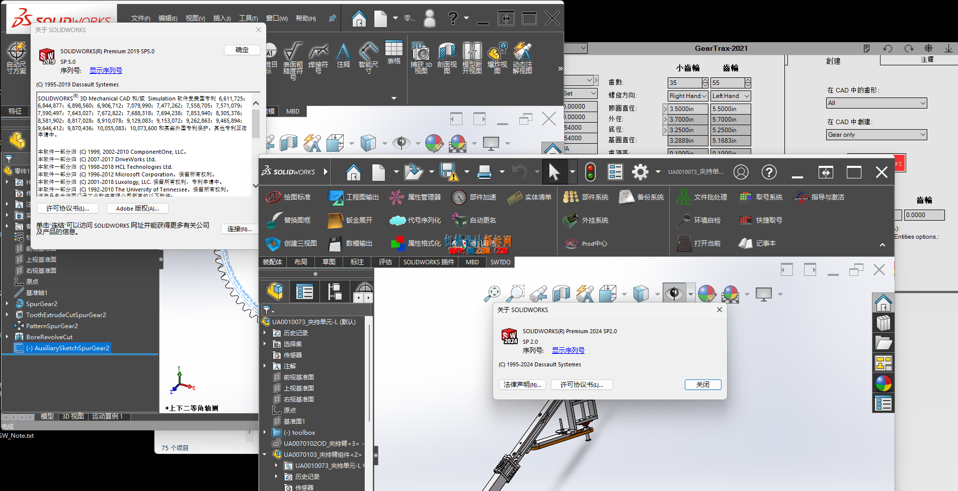Image resolution: width=958 pixels, height=491 pixels.
Task: Open the save dropdown arrow in SOLIDWORKS 2024
Action: pyautogui.click(x=467, y=172)
